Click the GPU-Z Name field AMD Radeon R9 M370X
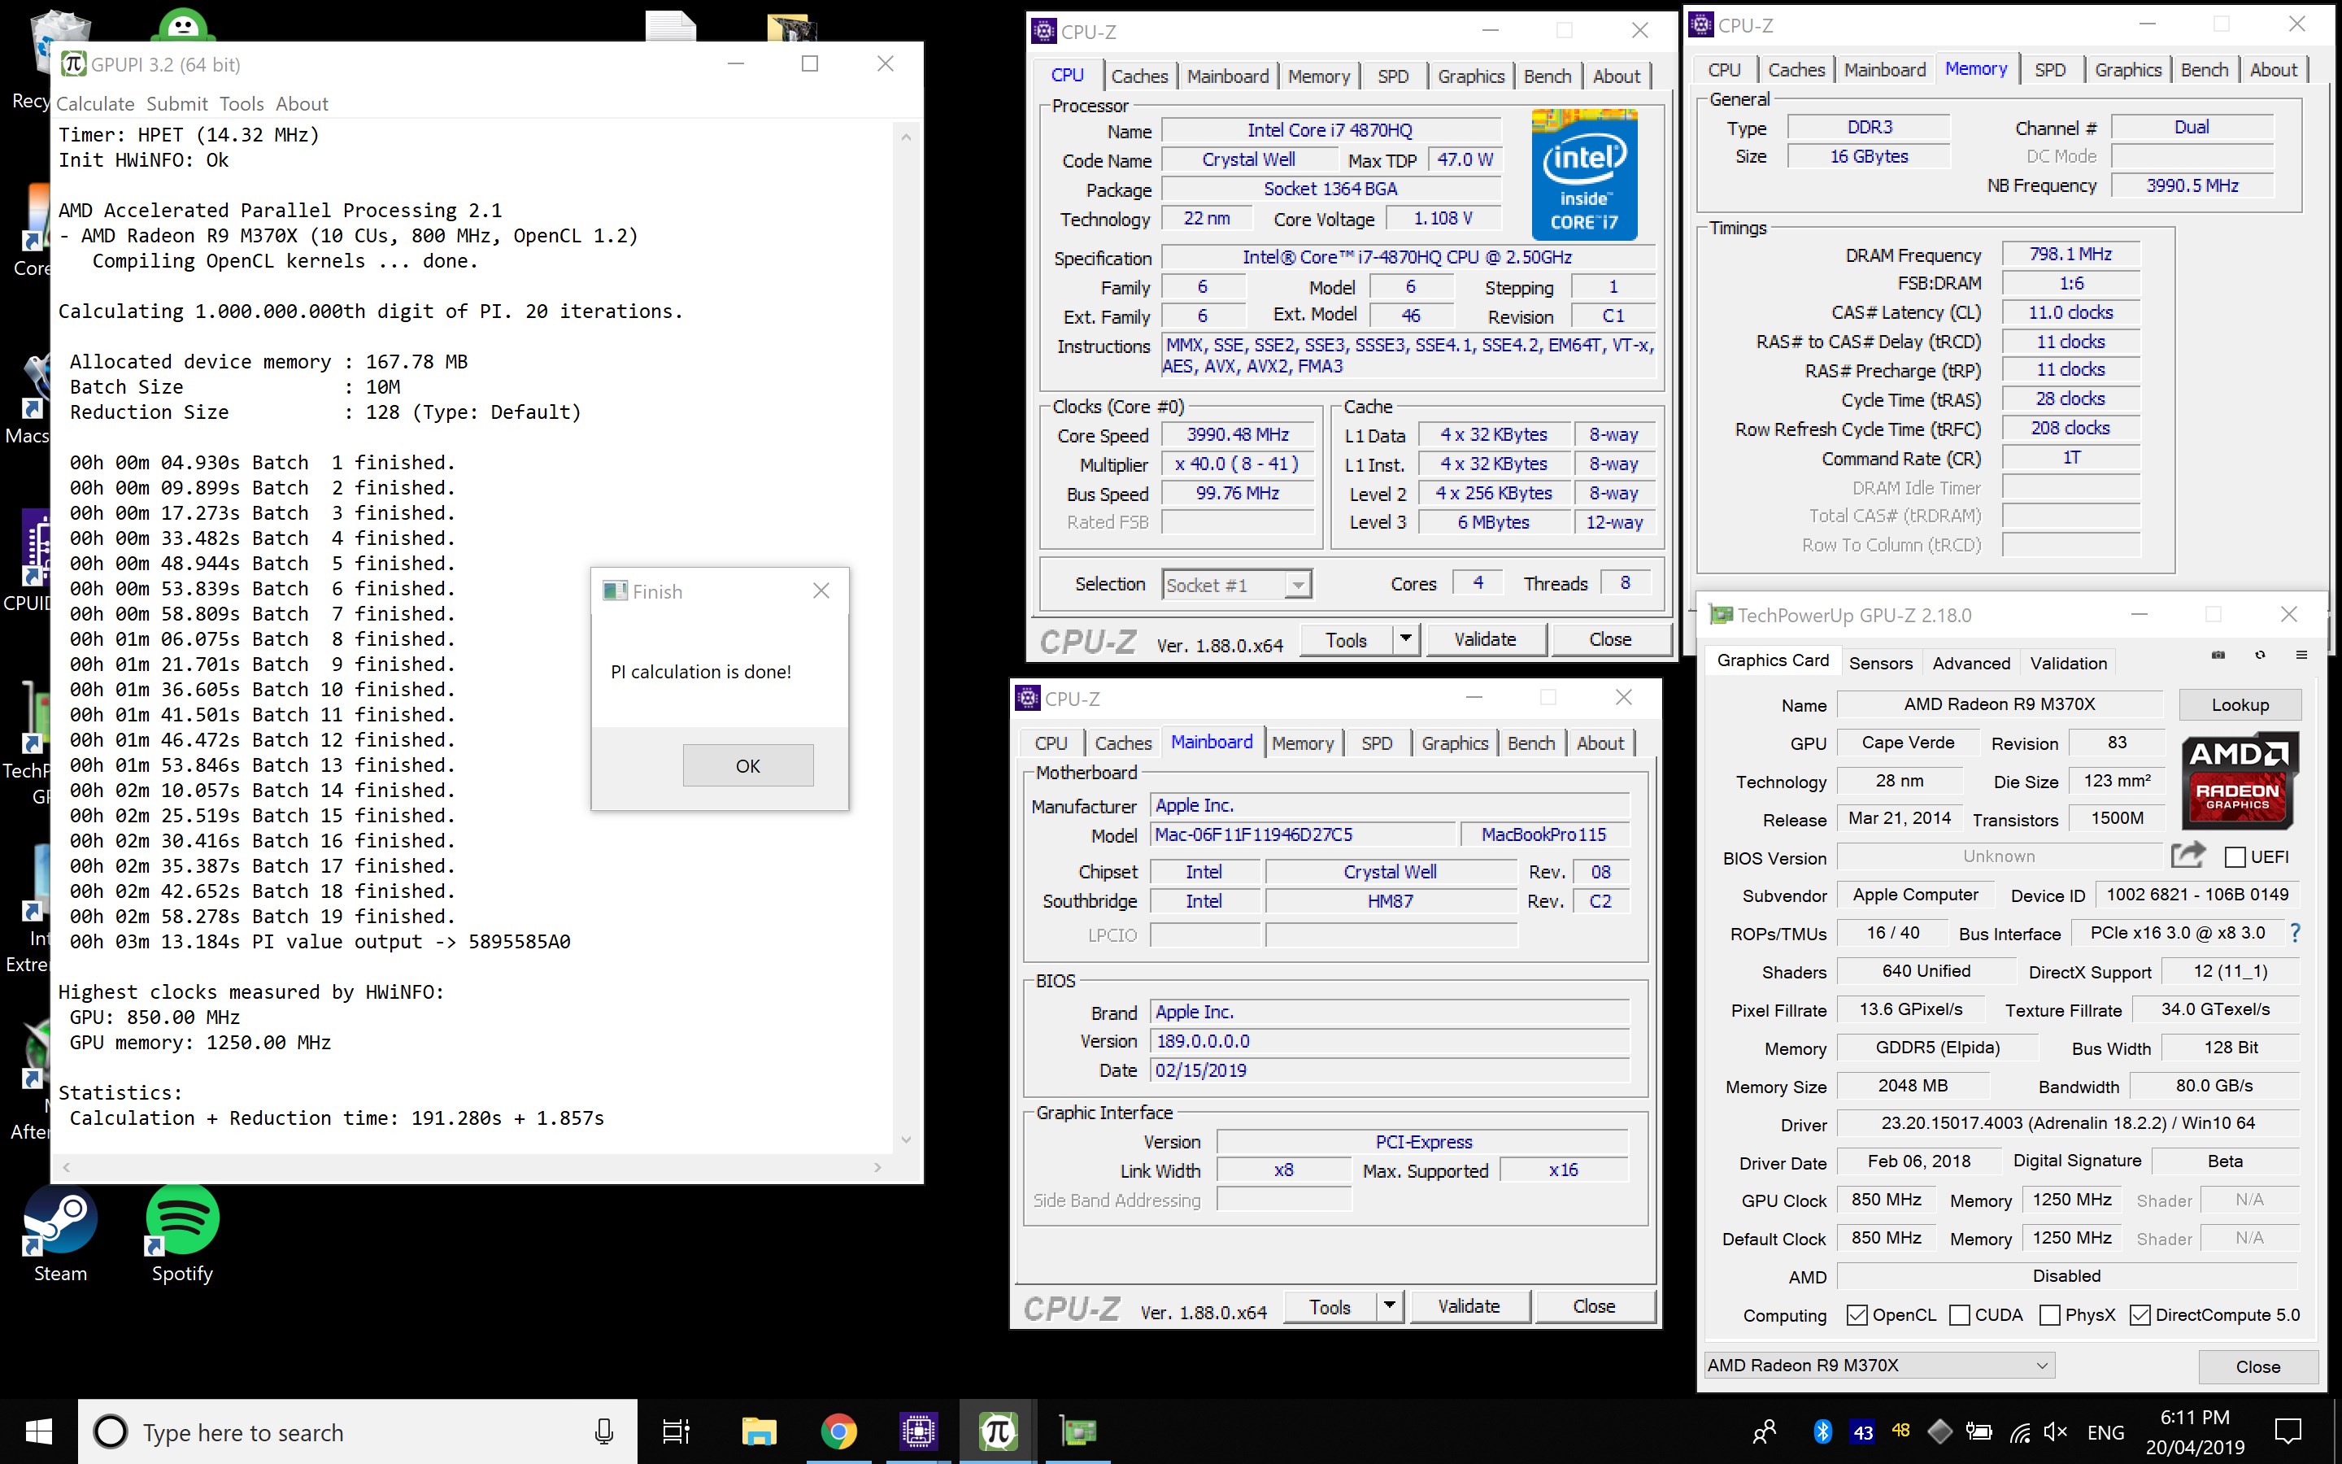This screenshot has height=1464, width=2342. [x=2000, y=704]
